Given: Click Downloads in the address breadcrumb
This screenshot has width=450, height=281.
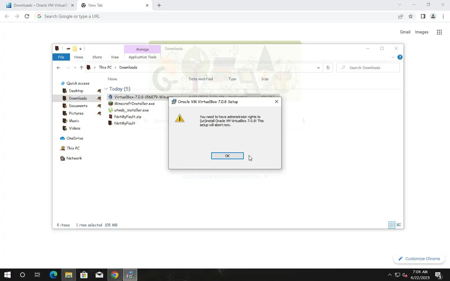Looking at the screenshot, I should (x=128, y=67).
